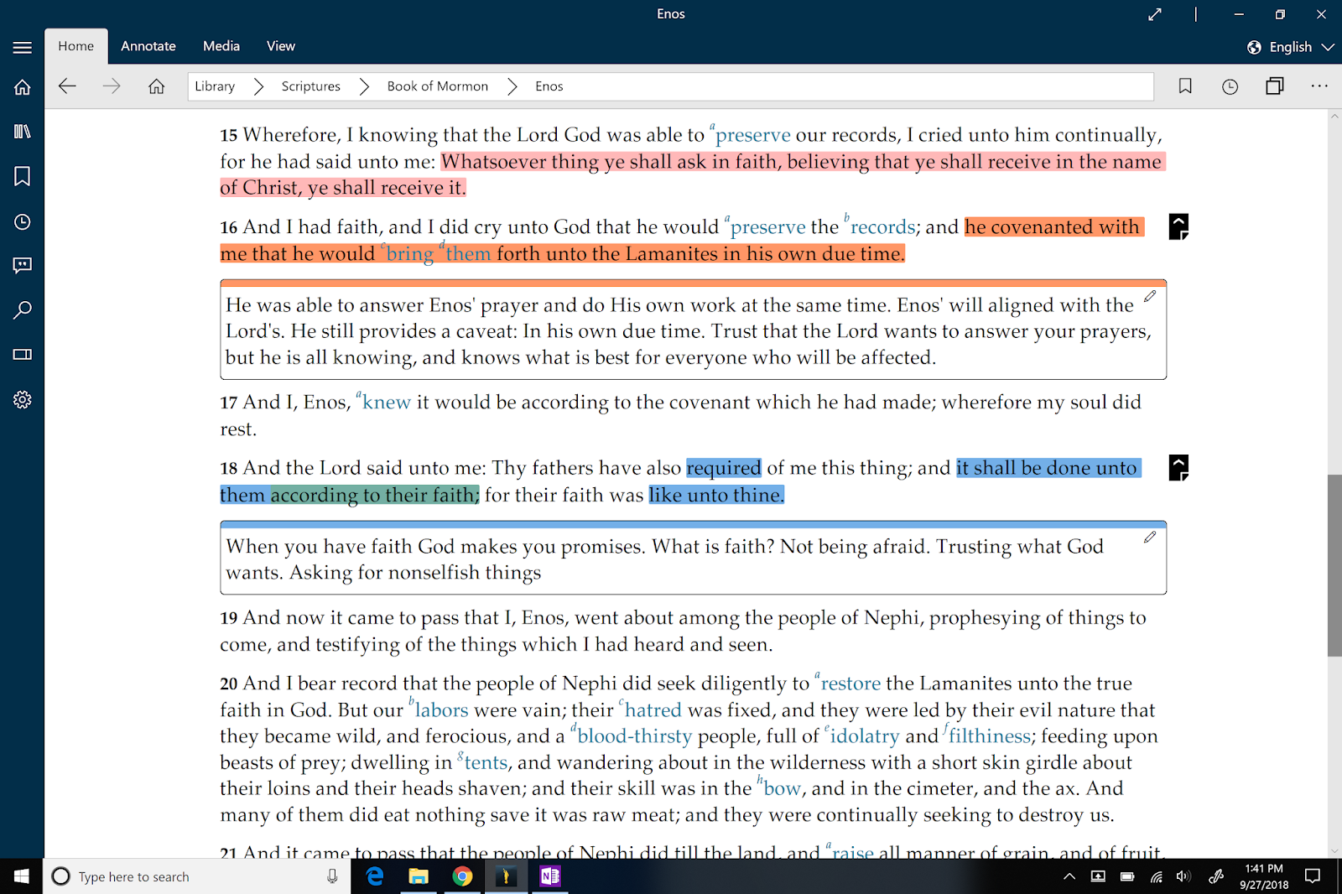Open the Library books sidebar icon

coord(23,131)
